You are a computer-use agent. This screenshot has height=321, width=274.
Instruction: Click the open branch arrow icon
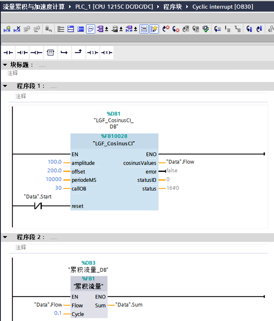tap(64, 53)
